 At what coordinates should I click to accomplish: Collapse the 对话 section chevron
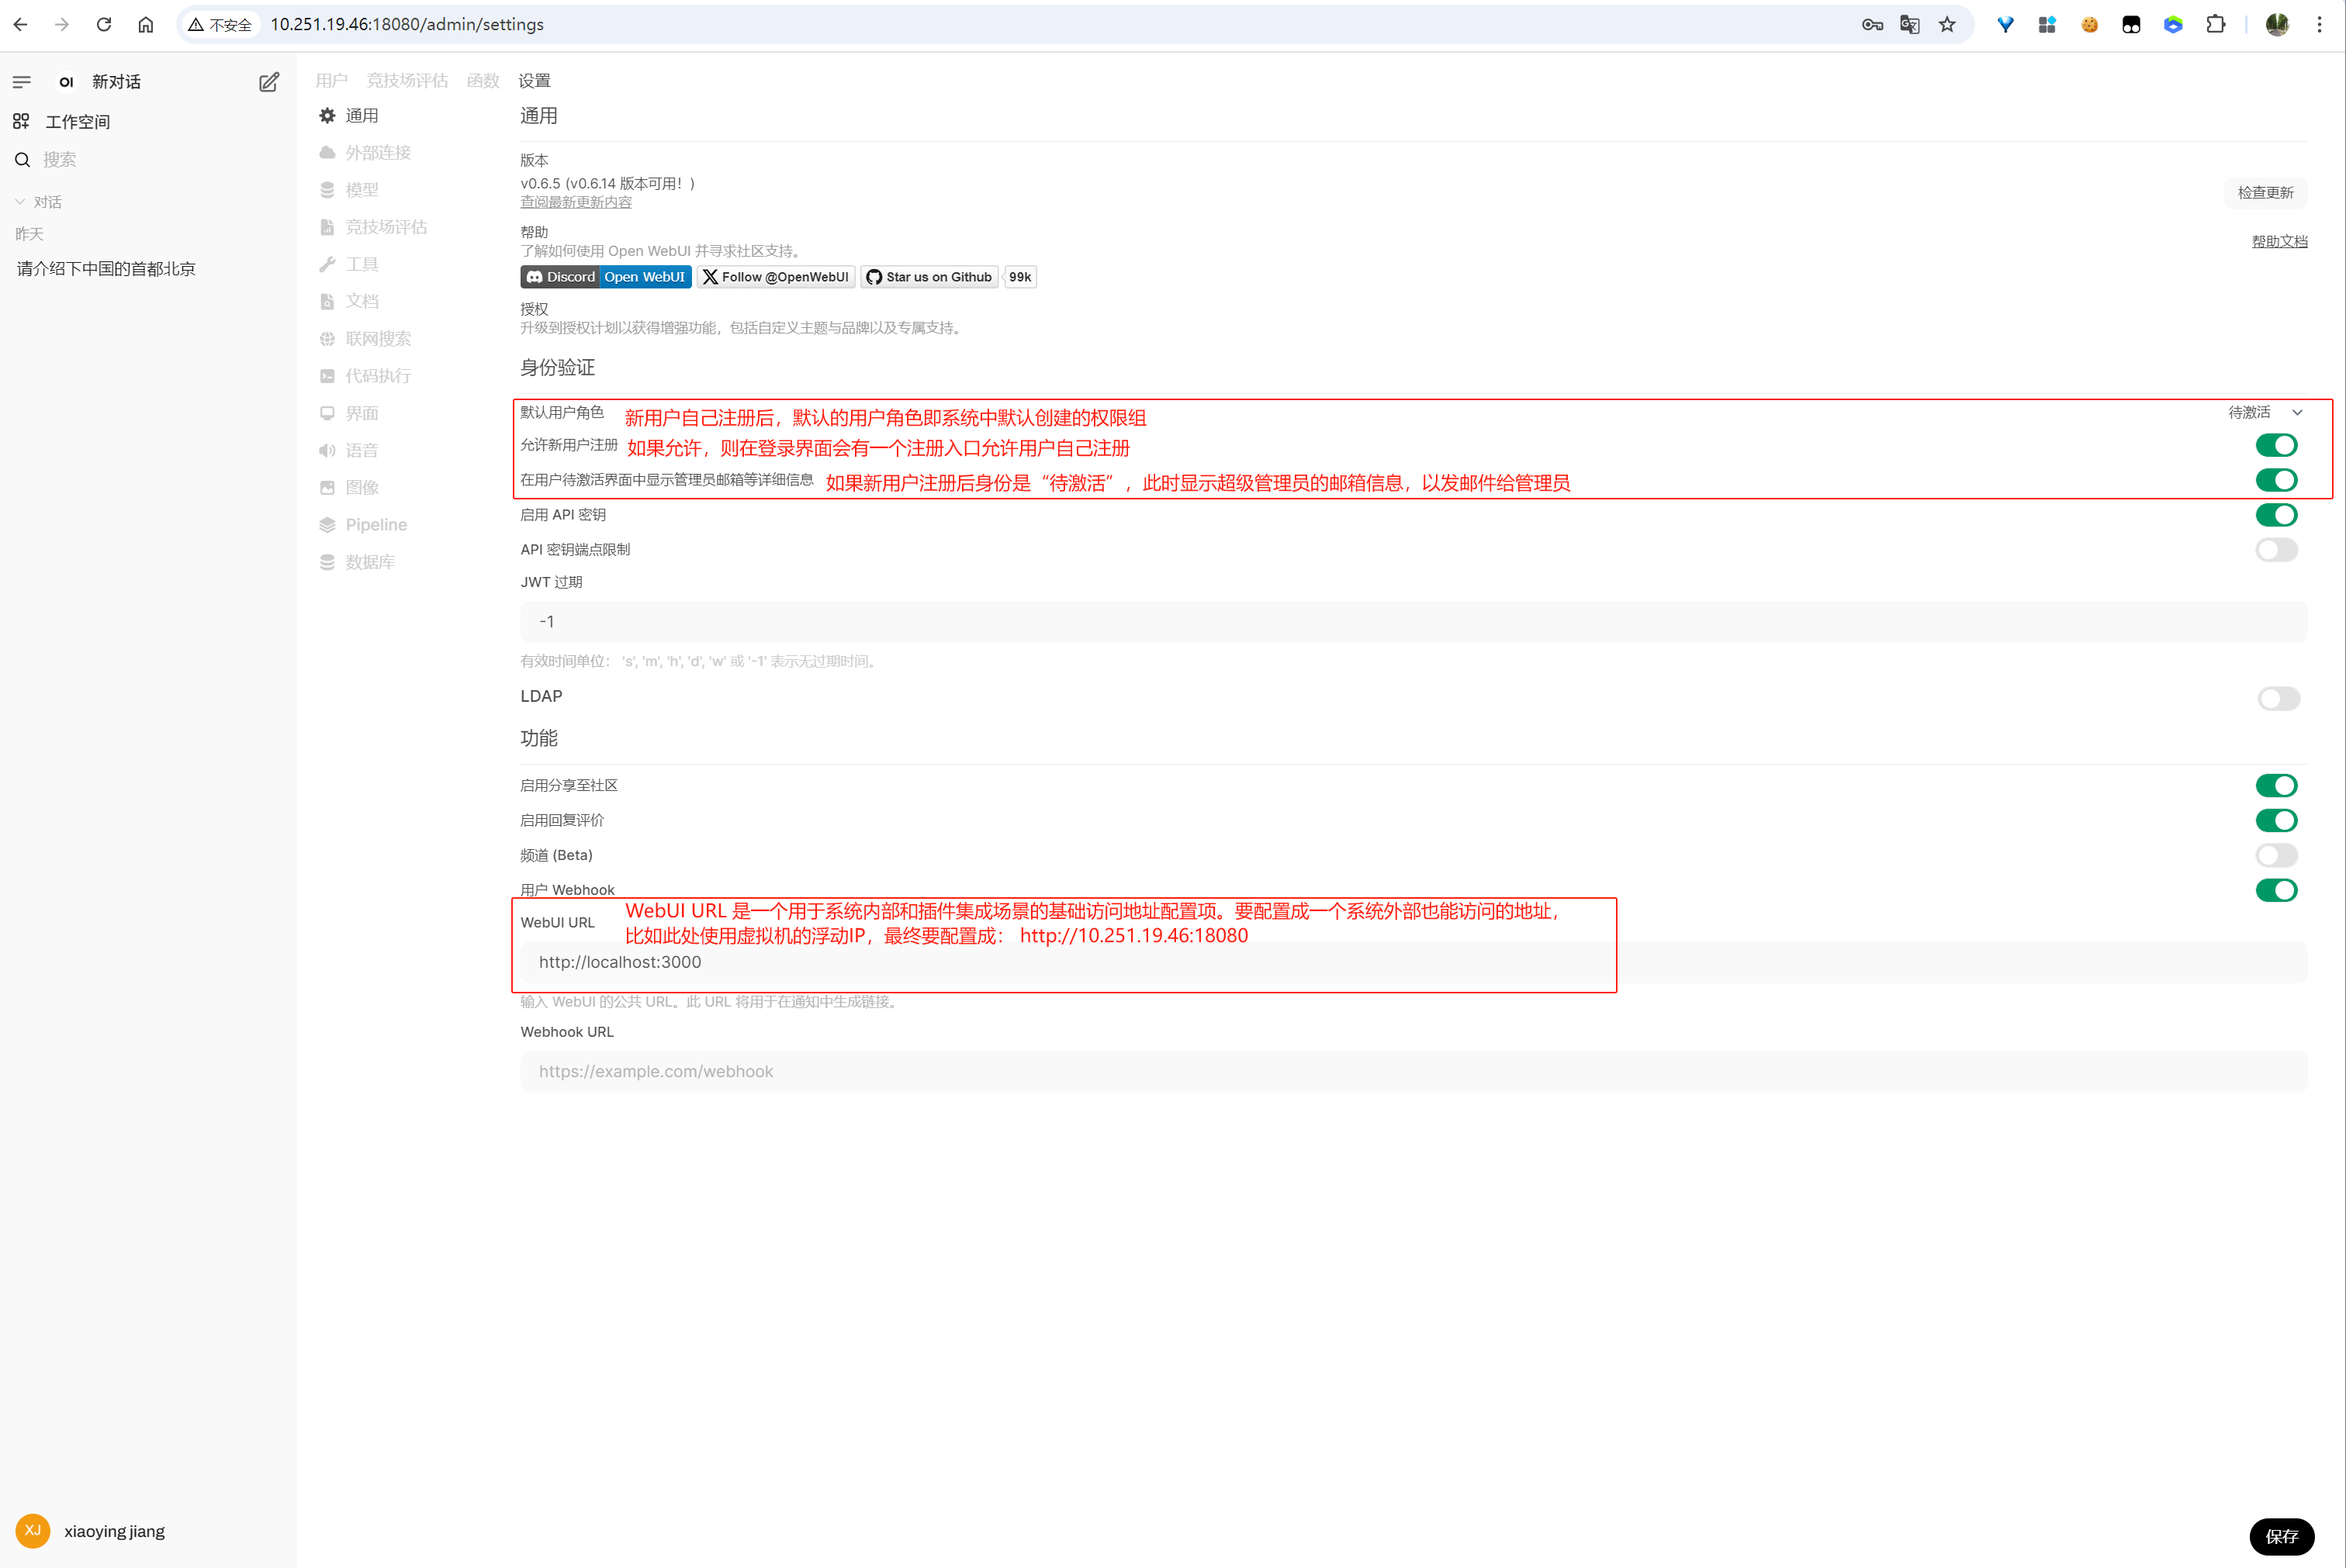(20, 201)
